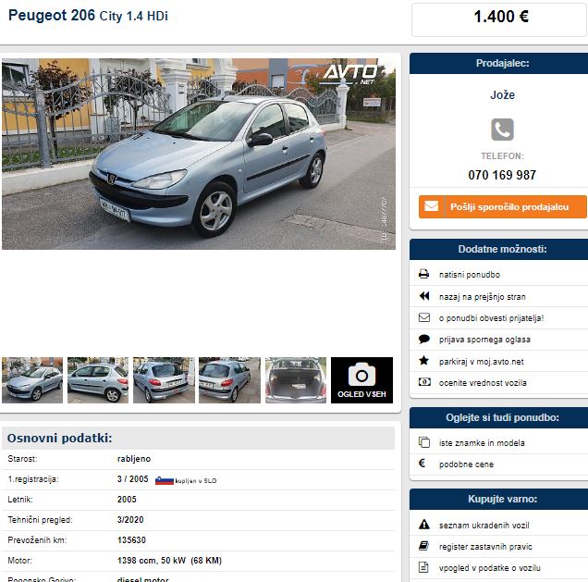Image resolution: width=588 pixels, height=582 pixels.
Task: Select the first front-view thumbnail
Action: pos(32,380)
